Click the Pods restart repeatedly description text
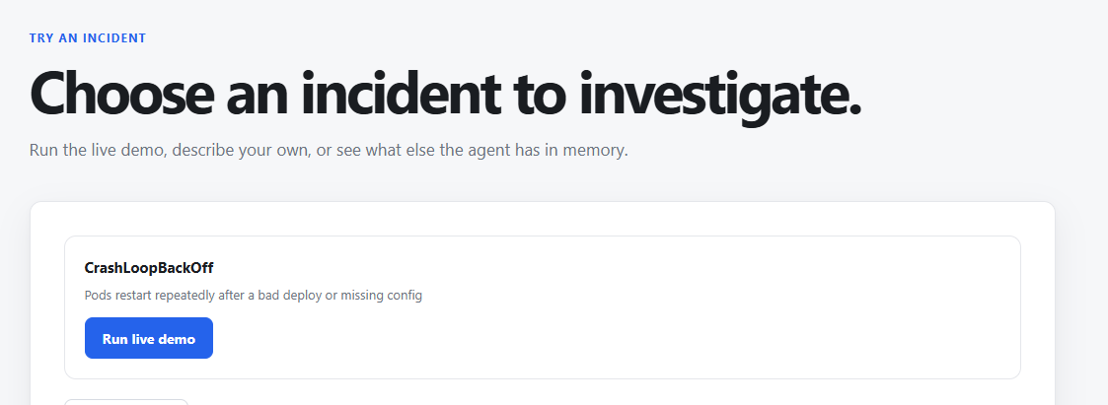The width and height of the screenshot is (1108, 405). click(253, 295)
